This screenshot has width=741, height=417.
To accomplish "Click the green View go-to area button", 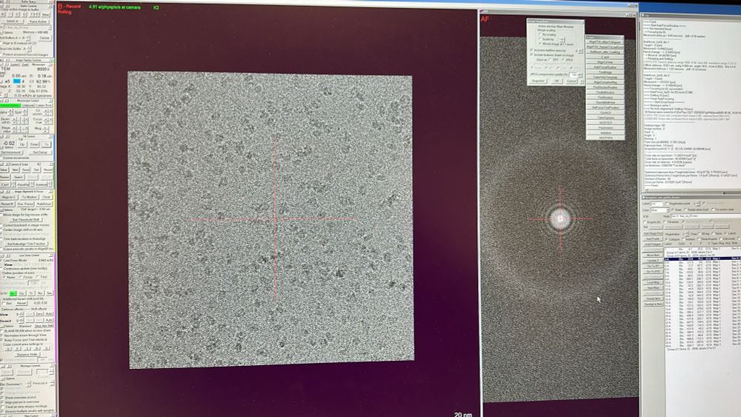I will [13, 293].
